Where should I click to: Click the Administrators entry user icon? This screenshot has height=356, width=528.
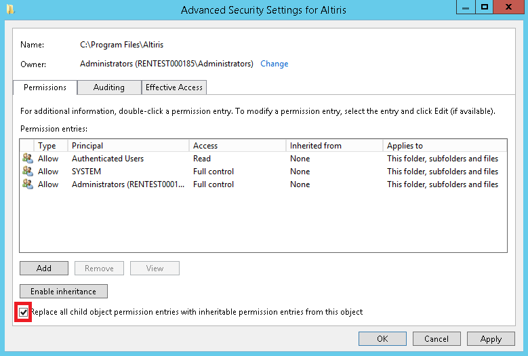click(x=27, y=184)
